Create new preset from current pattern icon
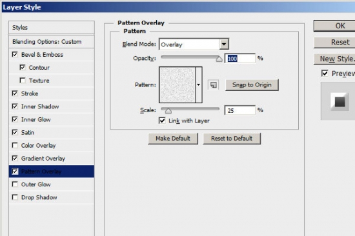The width and height of the screenshot is (355, 236). click(x=213, y=85)
